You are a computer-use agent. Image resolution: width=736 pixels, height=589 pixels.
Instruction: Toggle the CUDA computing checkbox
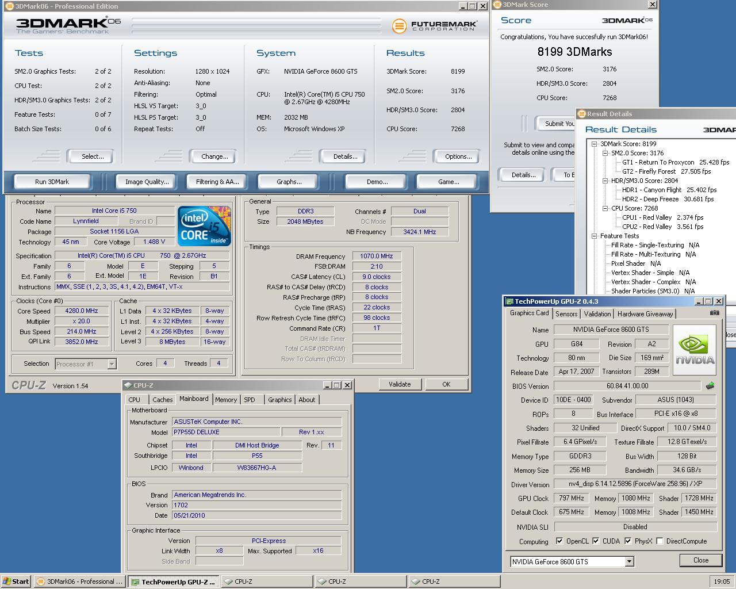(596, 541)
